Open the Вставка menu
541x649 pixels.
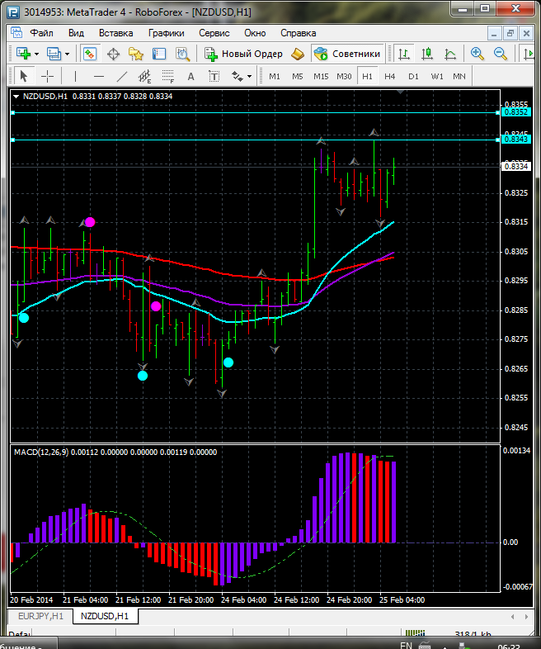tap(115, 33)
